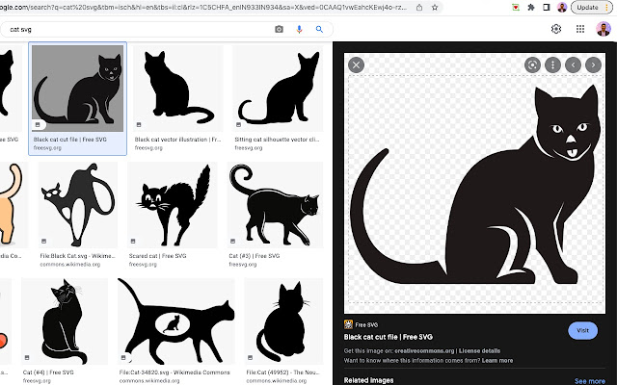Click license badge on 'Black cat vector illustration' thumbnail

(139, 124)
